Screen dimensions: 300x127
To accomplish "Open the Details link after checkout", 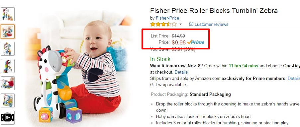I will (x=181, y=72).
